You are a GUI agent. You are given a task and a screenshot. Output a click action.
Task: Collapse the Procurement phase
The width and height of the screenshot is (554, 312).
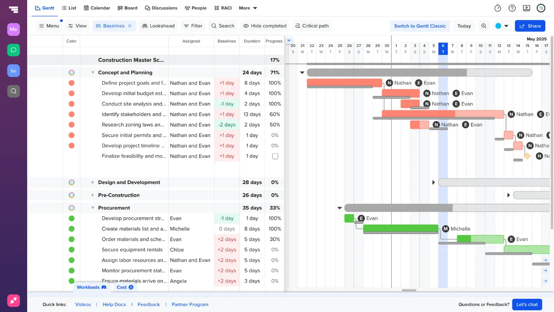[92, 208]
